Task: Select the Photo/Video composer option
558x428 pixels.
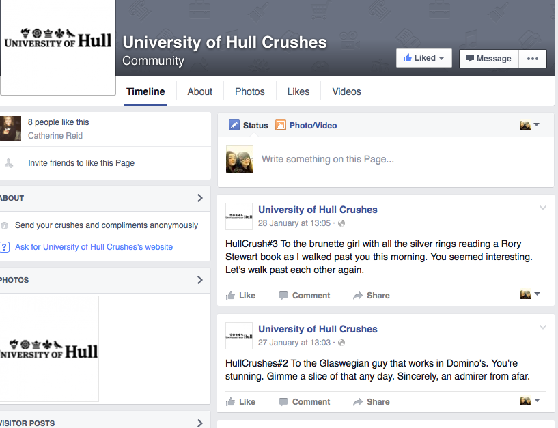Action: tap(306, 126)
